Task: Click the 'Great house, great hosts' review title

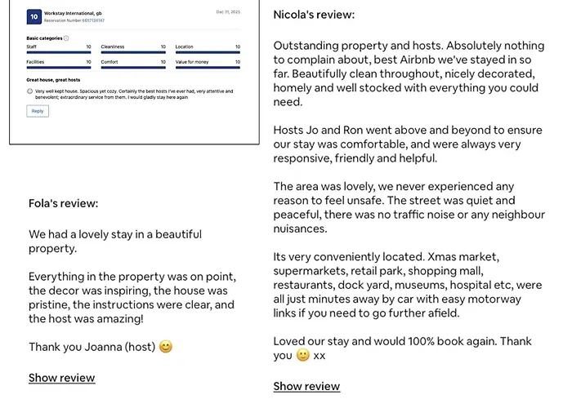Action: click(56, 80)
